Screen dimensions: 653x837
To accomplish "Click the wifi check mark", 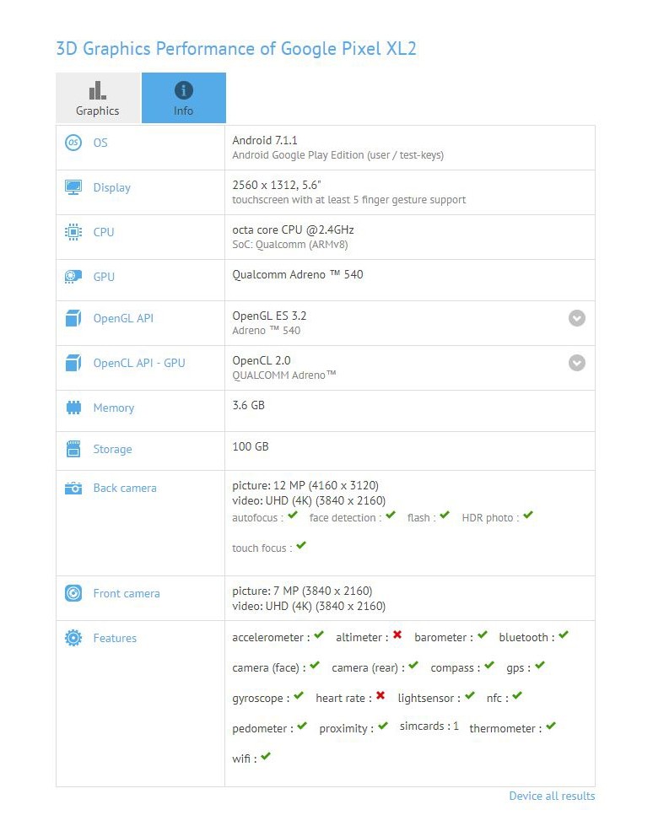I will coord(266,756).
